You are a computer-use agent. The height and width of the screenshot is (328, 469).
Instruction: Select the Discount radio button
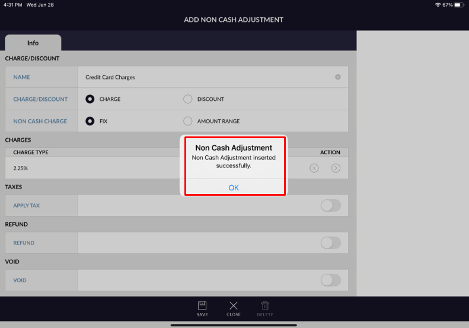tap(188, 99)
